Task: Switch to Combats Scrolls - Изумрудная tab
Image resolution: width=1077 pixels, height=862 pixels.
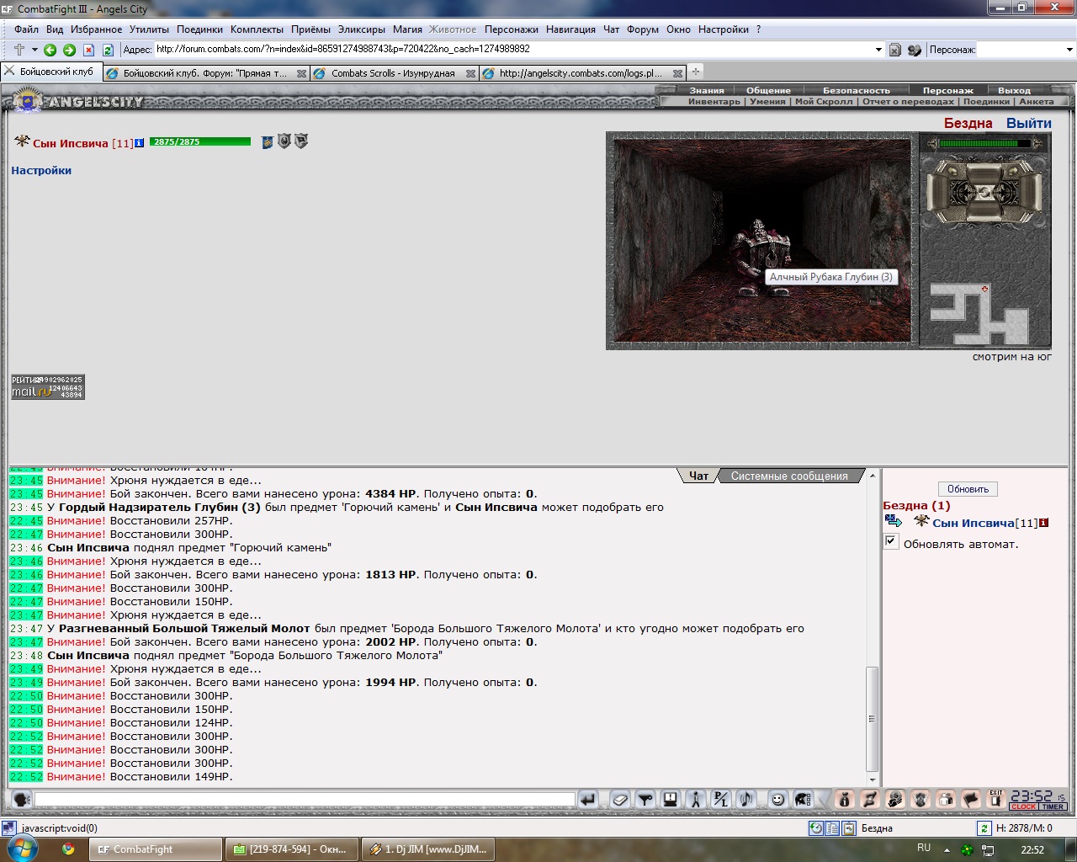Action: 394,73
